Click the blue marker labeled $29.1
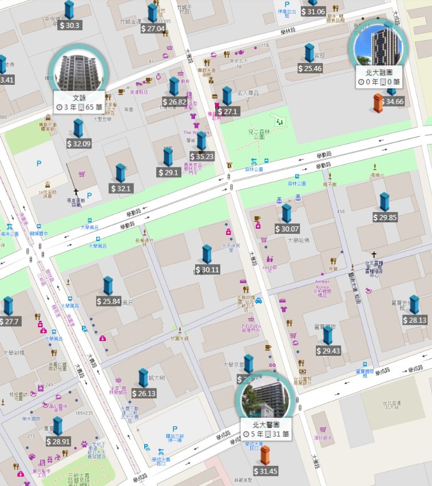Image resolution: width=432 pixels, height=486 pixels. point(168,157)
